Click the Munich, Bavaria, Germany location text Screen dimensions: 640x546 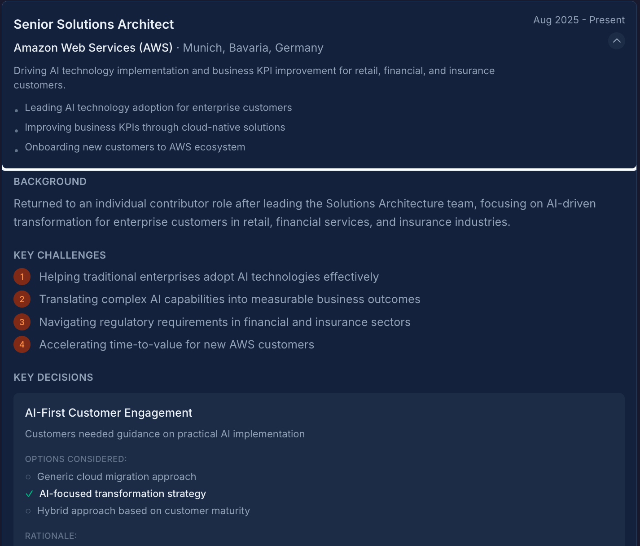click(x=253, y=48)
